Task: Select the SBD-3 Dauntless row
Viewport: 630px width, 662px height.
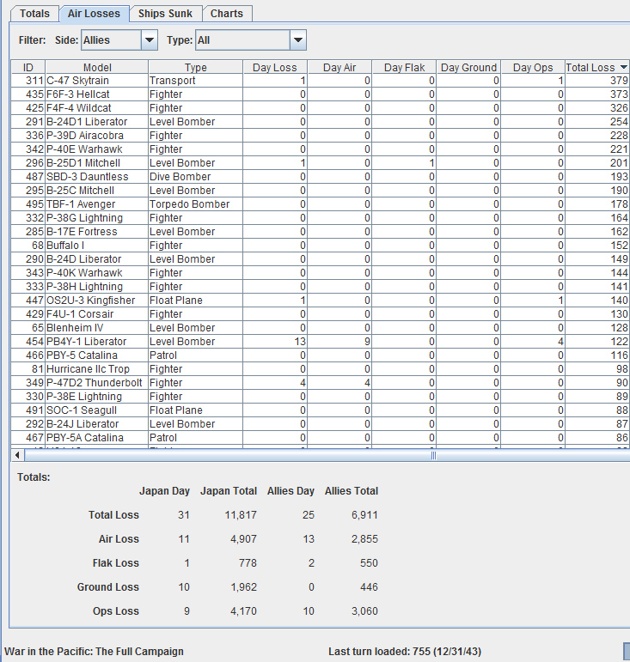Action: 321,177
